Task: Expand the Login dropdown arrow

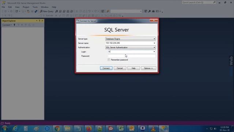Action: [154, 52]
